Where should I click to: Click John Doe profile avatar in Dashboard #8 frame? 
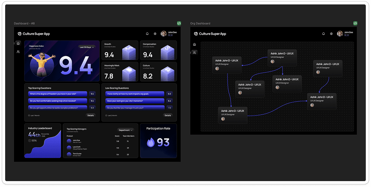pyautogui.click(x=163, y=33)
